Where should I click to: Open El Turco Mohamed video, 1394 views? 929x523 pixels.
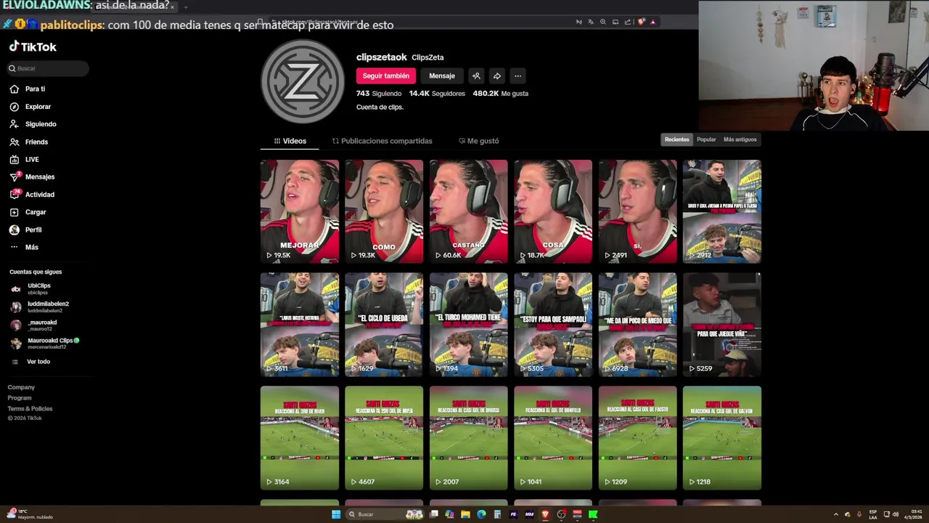[469, 325]
